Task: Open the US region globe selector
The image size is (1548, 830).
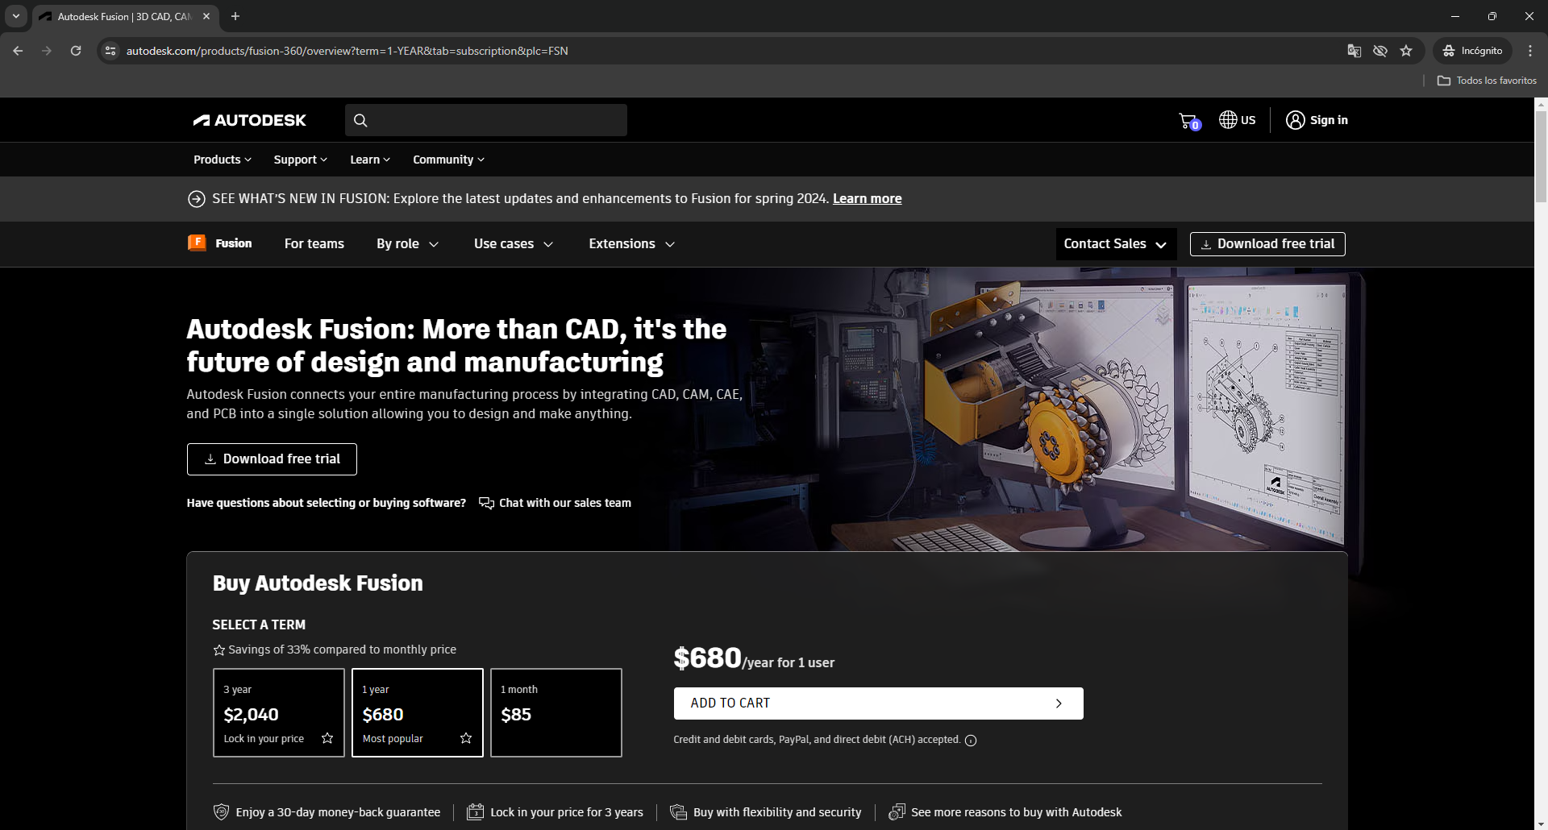Action: pos(1237,120)
